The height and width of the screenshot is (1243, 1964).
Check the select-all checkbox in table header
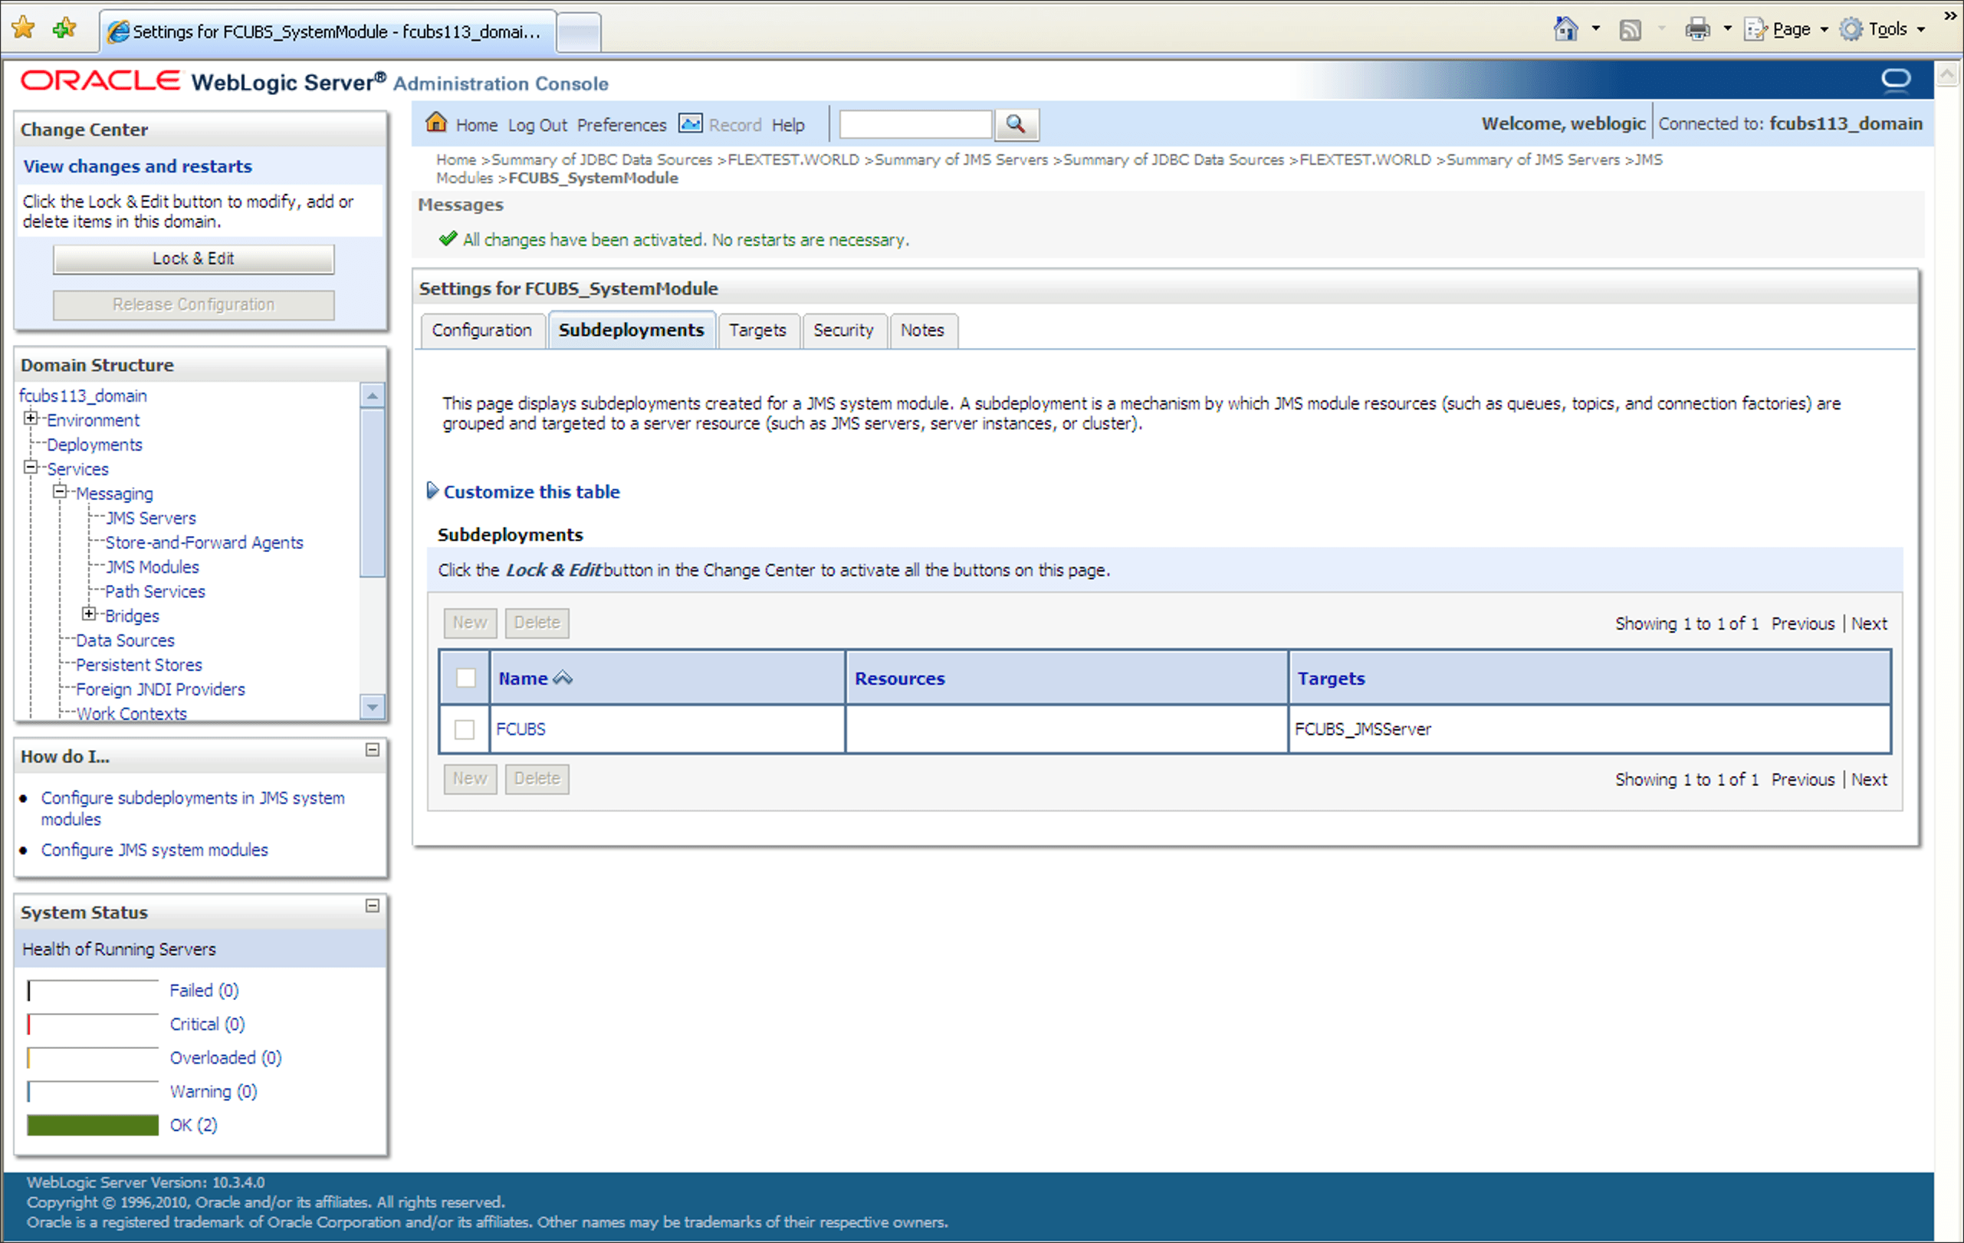coord(466,678)
